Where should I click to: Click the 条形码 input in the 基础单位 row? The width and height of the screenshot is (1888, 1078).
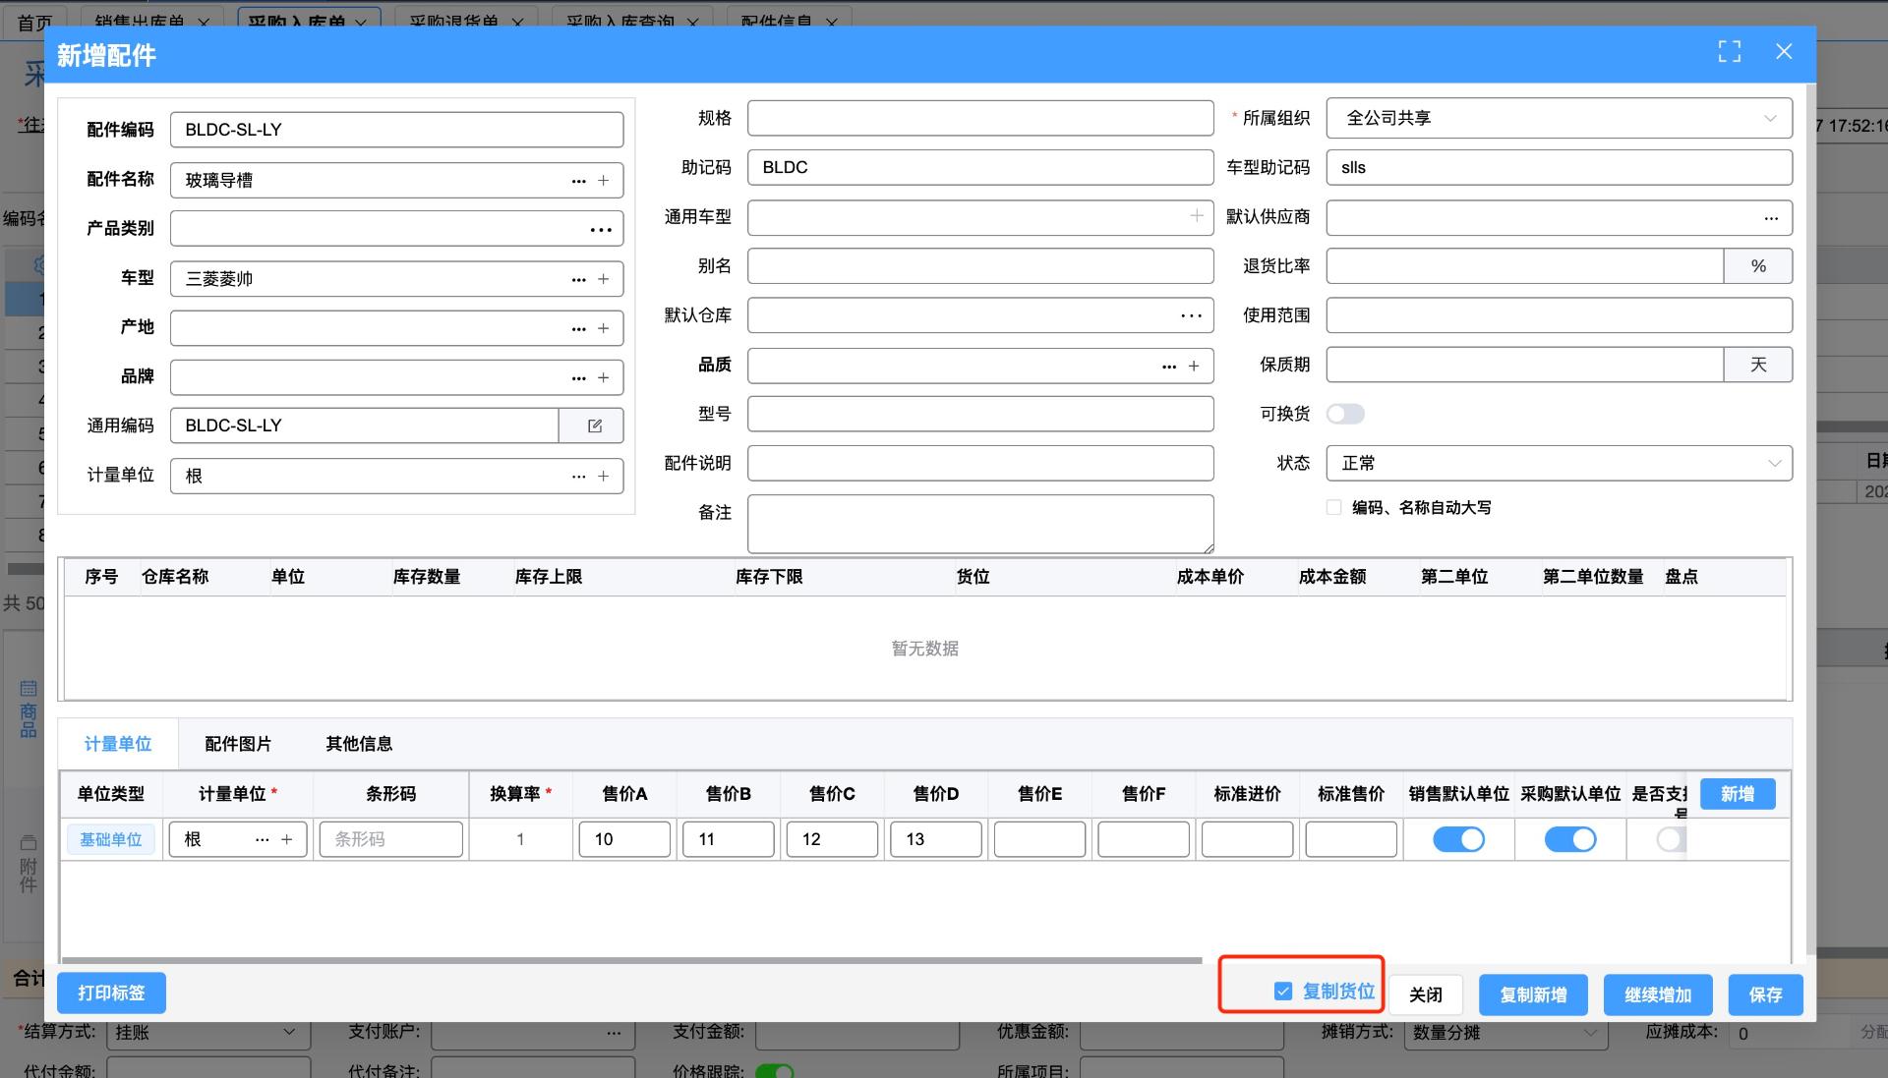point(390,839)
